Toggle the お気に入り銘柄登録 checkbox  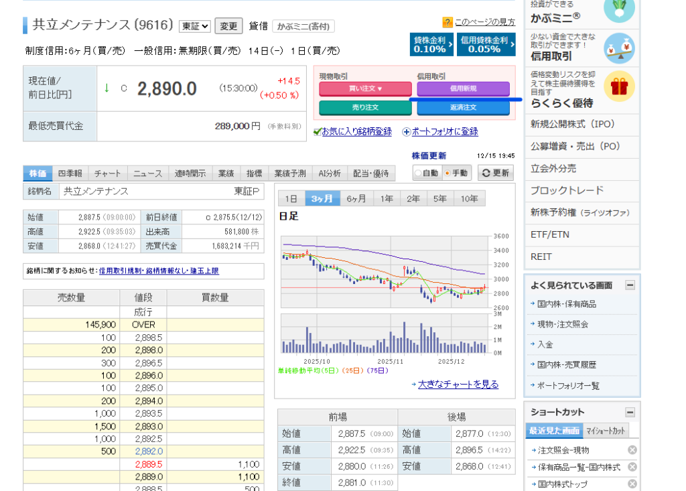point(318,132)
